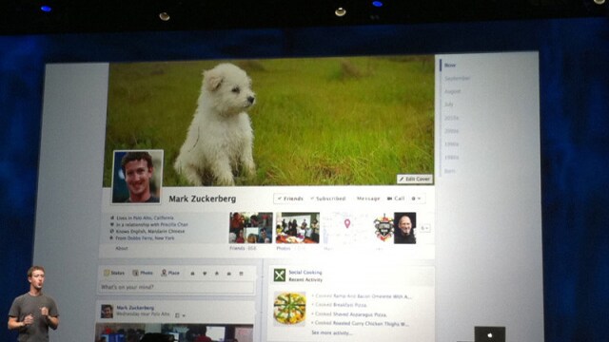
Task: Open the See more activity link
Action: point(331,332)
